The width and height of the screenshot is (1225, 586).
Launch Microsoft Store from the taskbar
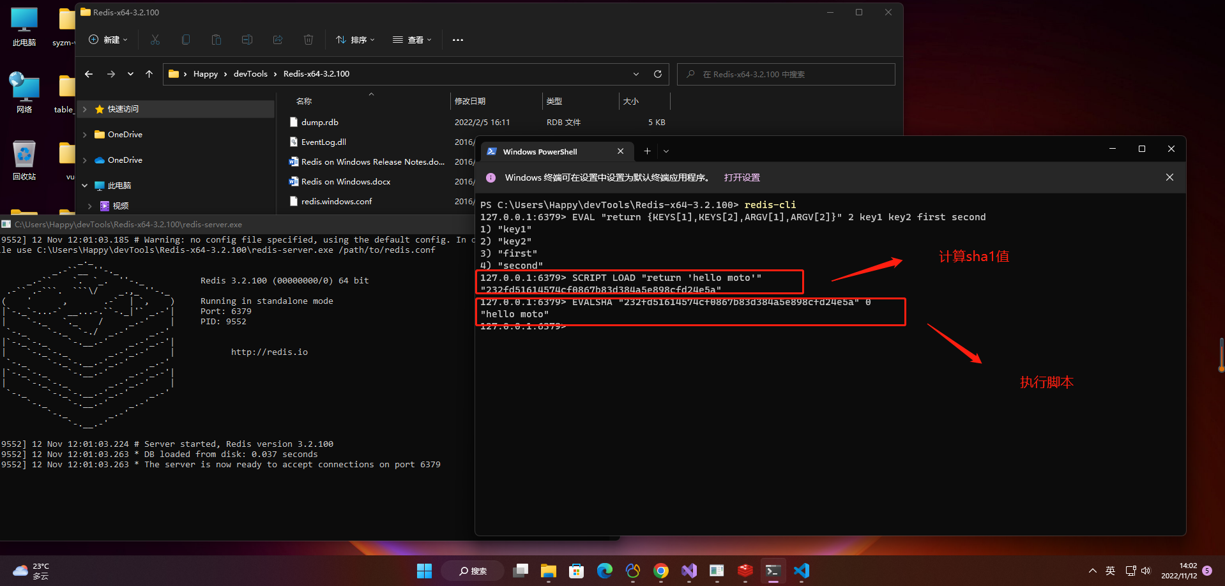pos(577,571)
